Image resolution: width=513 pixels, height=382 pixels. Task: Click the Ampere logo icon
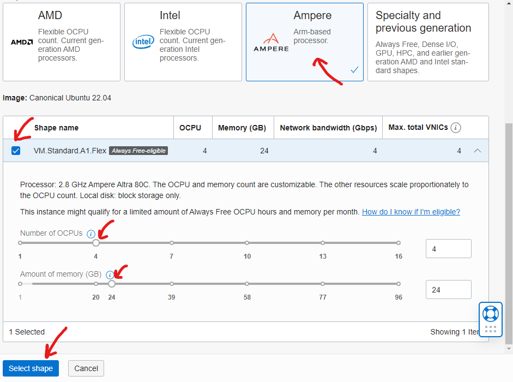pyautogui.click(x=271, y=43)
